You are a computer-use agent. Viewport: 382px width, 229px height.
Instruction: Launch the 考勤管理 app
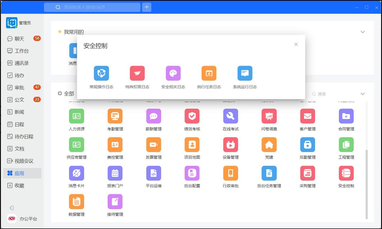(115, 116)
